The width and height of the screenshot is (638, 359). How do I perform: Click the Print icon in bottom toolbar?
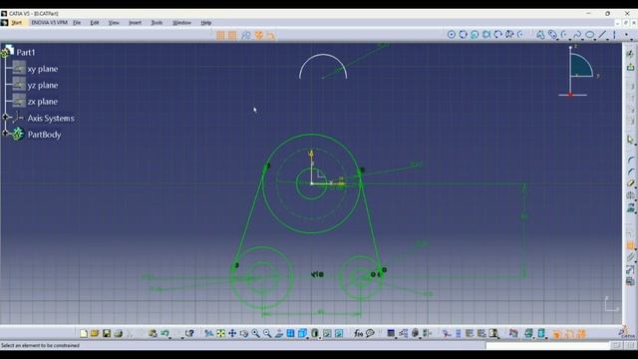pos(118,334)
